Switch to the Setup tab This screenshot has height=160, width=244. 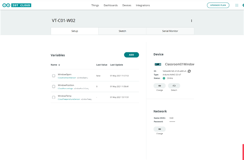pyautogui.click(x=75, y=31)
